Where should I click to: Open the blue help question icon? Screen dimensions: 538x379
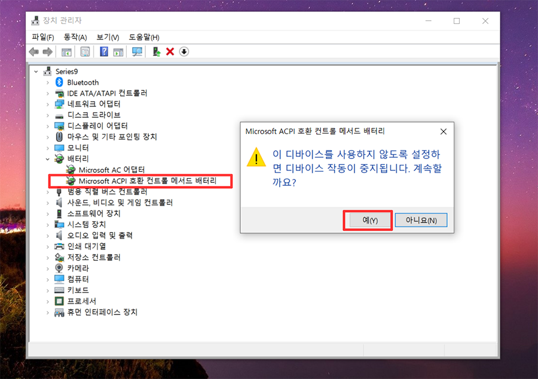[103, 52]
